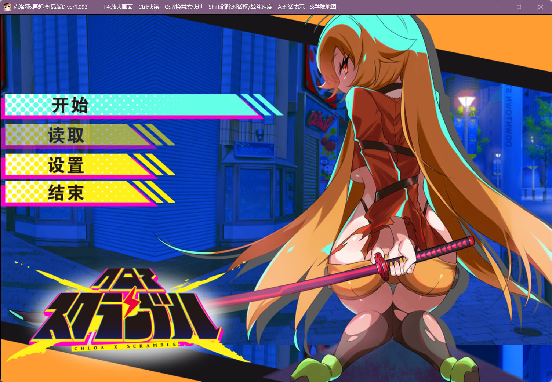This screenshot has width=552, height=382.
Task: Maximize the game window
Action: [519, 7]
